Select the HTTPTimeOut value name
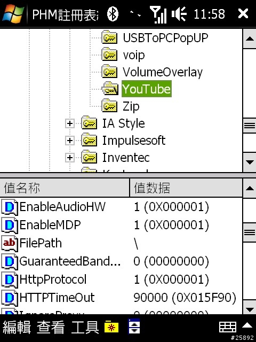Viewport: 256px width, 342px height. 57,298
